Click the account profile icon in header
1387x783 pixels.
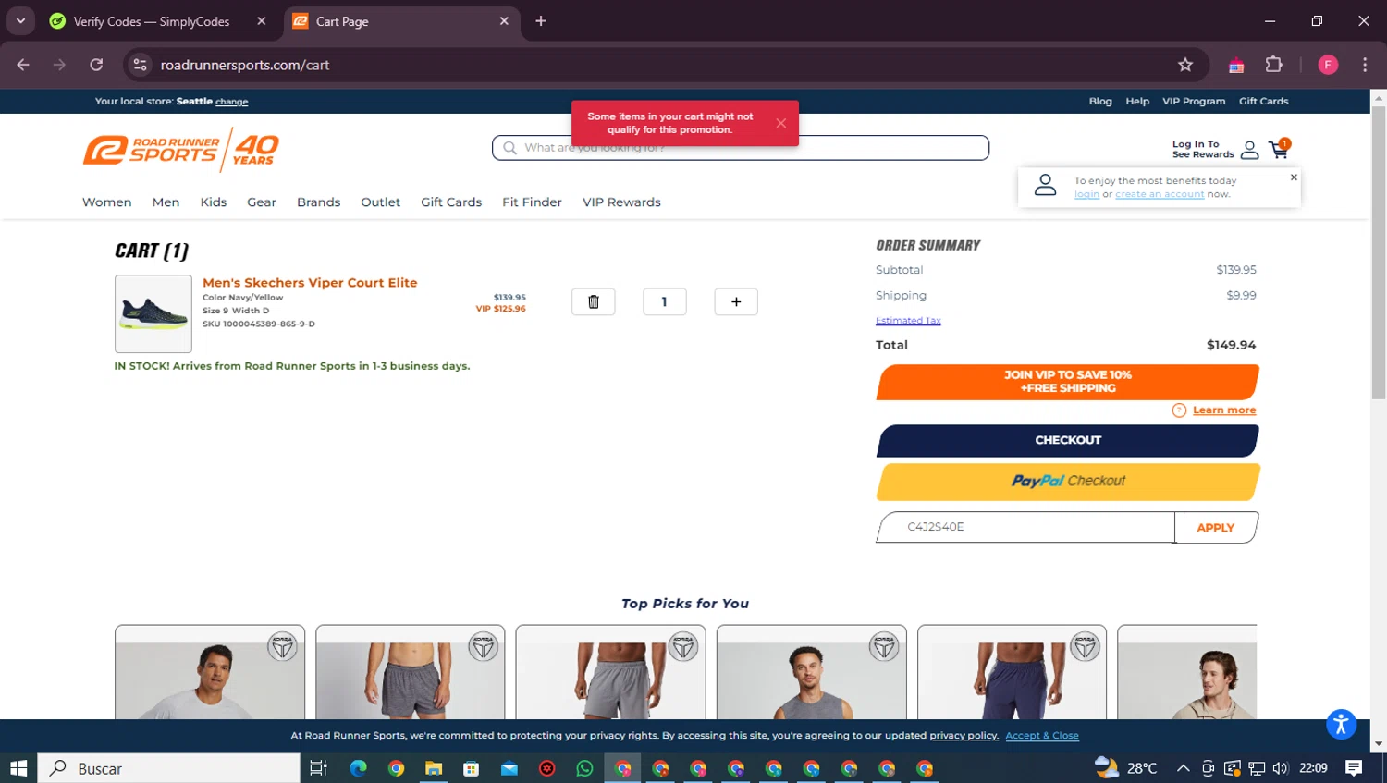[1249, 150]
